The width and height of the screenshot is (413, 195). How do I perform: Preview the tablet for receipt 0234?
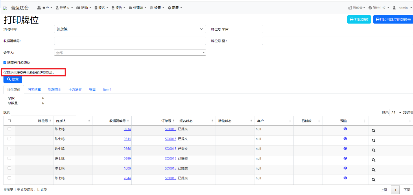tap(345, 129)
